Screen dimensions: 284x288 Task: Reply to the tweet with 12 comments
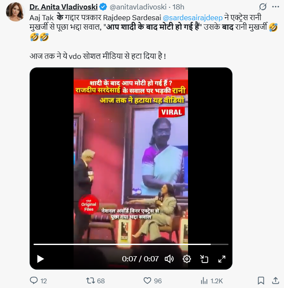pyautogui.click(x=38, y=281)
